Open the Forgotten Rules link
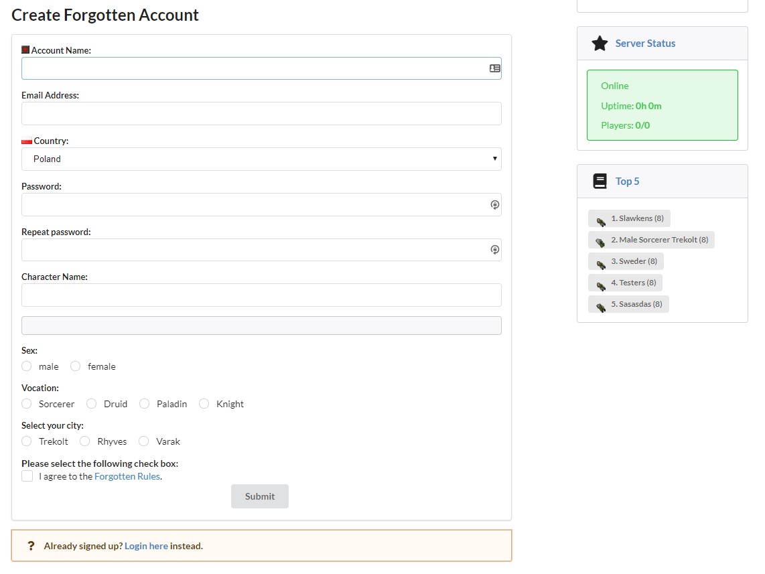Screen dimensions: 765x574 (127, 476)
